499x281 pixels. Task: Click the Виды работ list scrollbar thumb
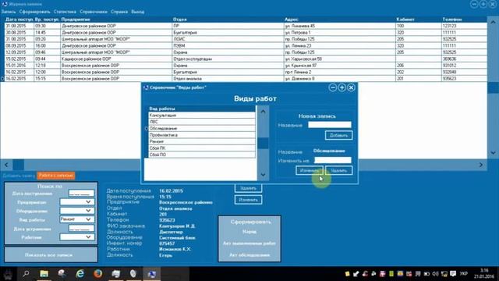coord(263,143)
